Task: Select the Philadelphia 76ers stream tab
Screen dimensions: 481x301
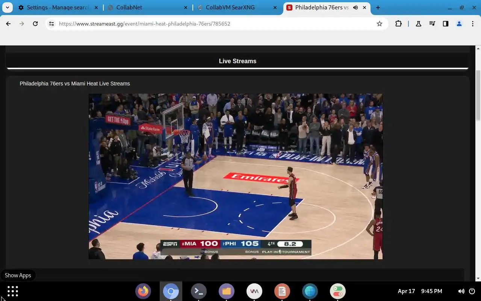Action: click(x=327, y=8)
